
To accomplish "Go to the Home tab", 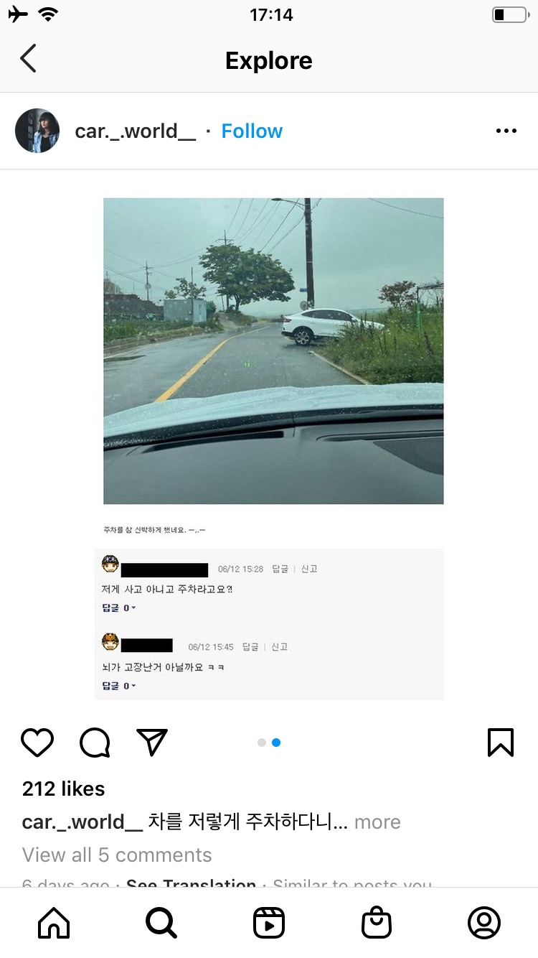I will click(54, 923).
